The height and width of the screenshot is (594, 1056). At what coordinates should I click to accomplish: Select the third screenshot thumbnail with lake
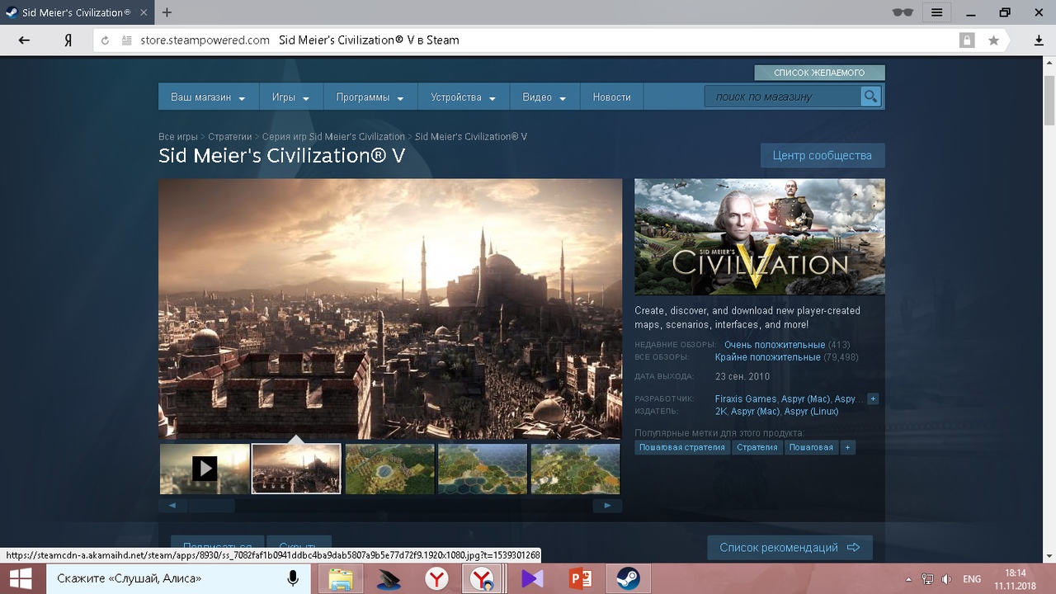click(x=389, y=469)
